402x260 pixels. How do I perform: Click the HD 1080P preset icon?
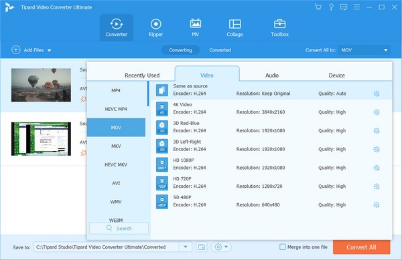[x=162, y=164]
